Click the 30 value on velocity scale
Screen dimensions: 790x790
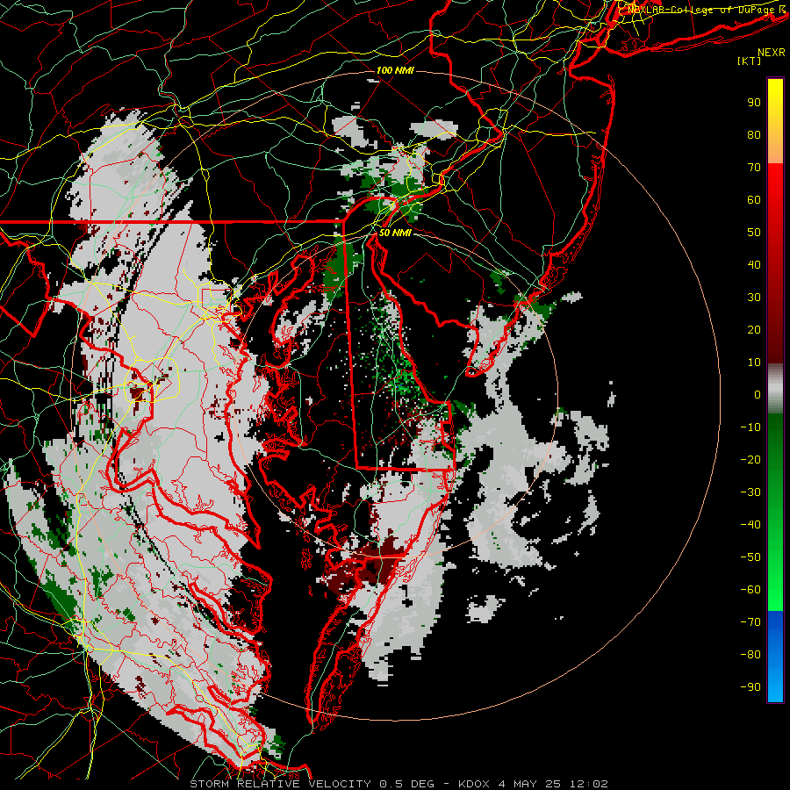754,298
